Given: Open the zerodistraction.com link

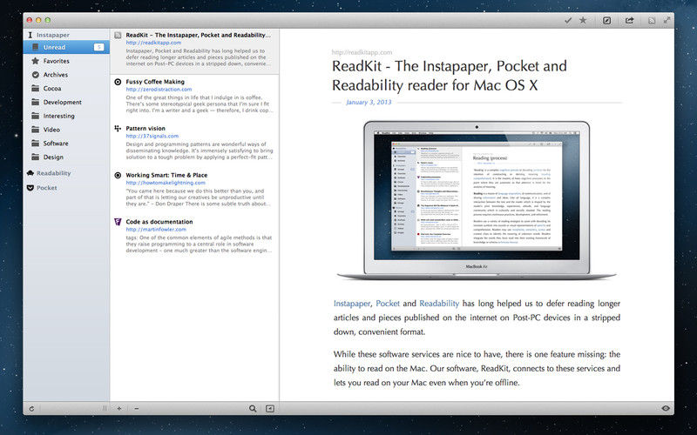Looking at the screenshot, I should tap(159, 90).
